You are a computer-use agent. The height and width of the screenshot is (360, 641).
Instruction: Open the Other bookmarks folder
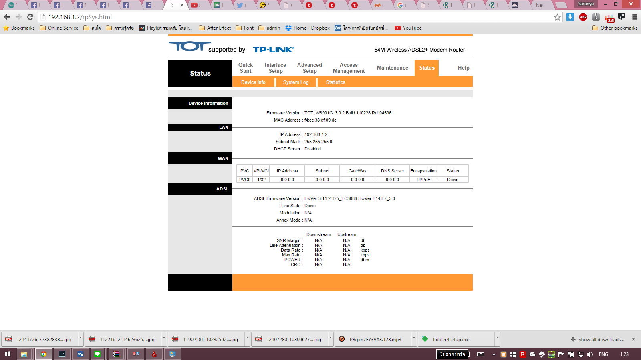tap(615, 28)
